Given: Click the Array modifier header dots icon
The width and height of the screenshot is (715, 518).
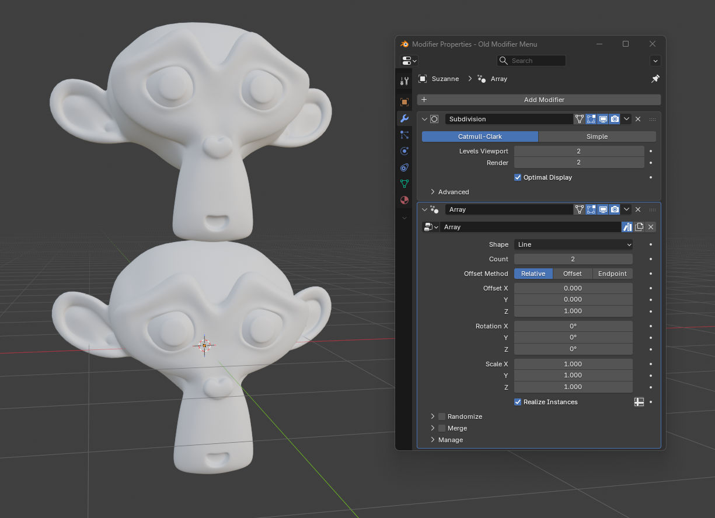Looking at the screenshot, I should pos(434,209).
